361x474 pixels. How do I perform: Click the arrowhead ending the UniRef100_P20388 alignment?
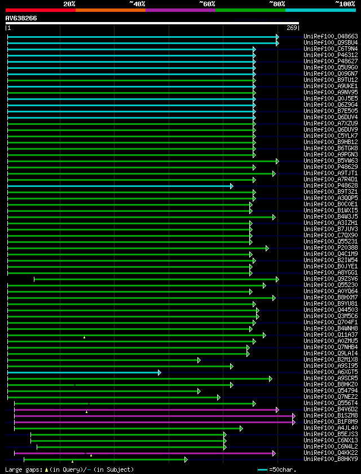267,248
